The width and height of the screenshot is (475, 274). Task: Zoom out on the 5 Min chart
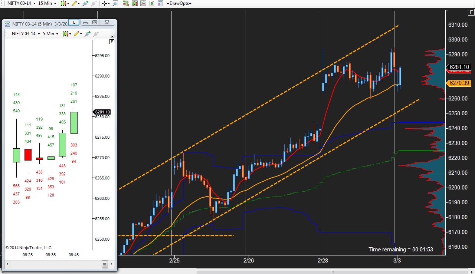click(x=96, y=34)
